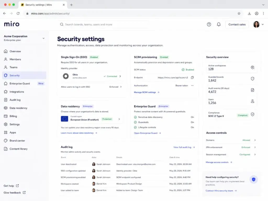268x201 pixels.
Task: Open Members in the sidebar
Action: click(x=24, y=59)
